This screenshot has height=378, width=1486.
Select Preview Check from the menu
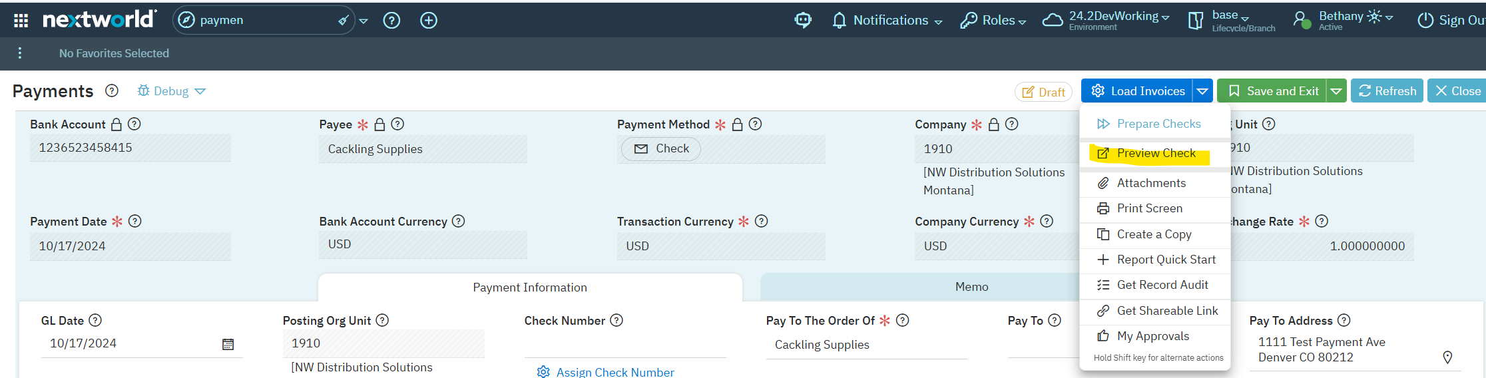point(1156,153)
